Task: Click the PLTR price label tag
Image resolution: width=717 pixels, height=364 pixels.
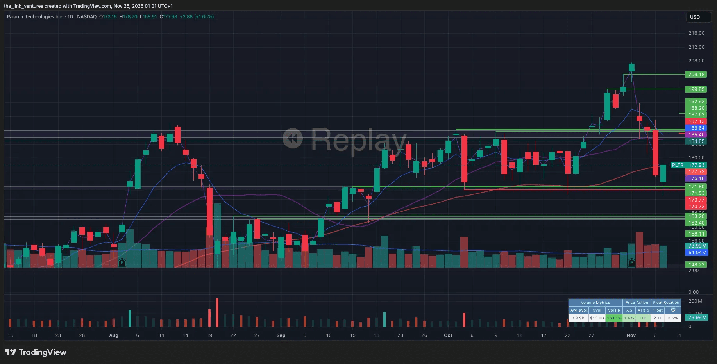Action: click(678, 165)
